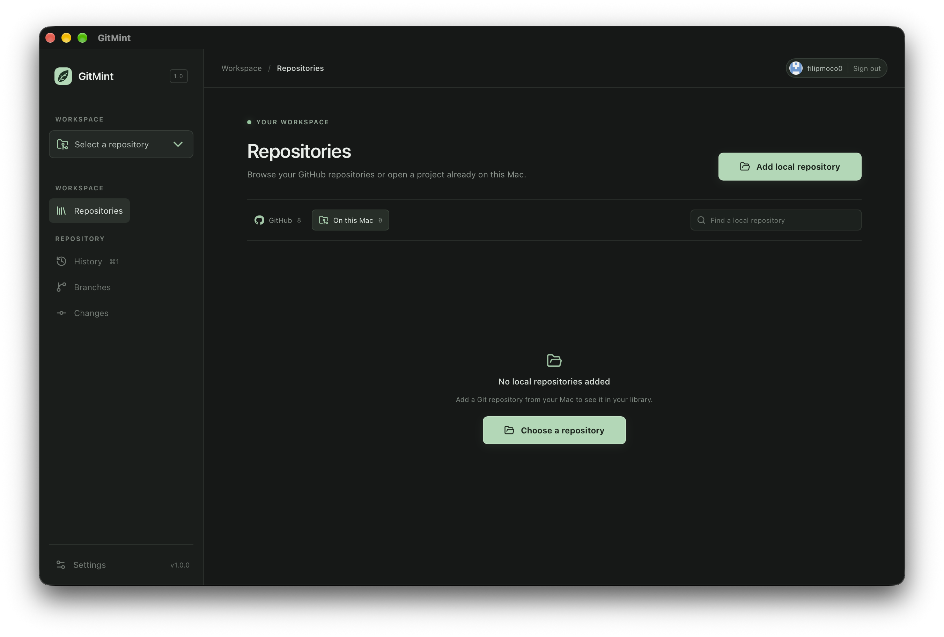Screen dimensions: 944x637
Task: Click the v1.0.0 version label
Action: [180, 565]
